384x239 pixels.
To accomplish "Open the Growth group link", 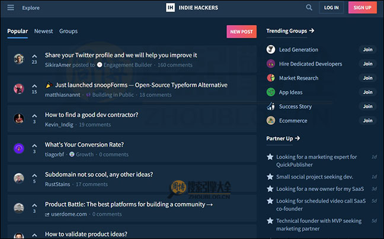I will point(82,154).
